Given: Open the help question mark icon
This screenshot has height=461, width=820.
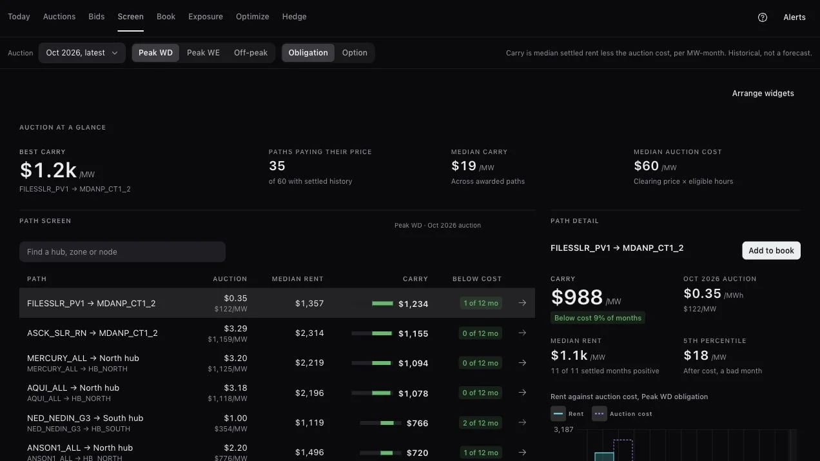Looking at the screenshot, I should [x=763, y=17].
